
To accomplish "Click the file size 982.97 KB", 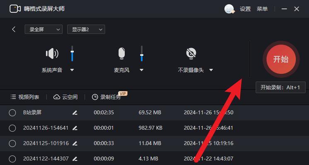I will pyautogui.click(x=150, y=128).
